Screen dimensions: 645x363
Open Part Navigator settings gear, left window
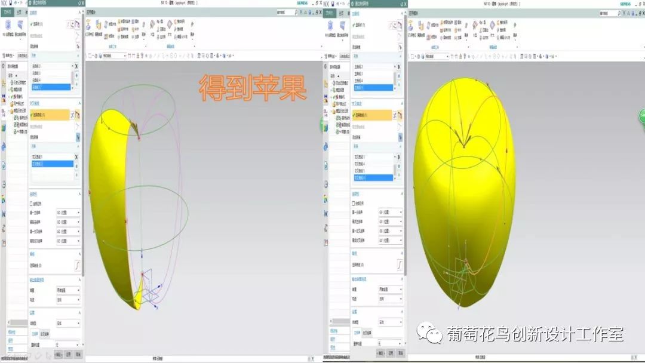(x=4, y=66)
